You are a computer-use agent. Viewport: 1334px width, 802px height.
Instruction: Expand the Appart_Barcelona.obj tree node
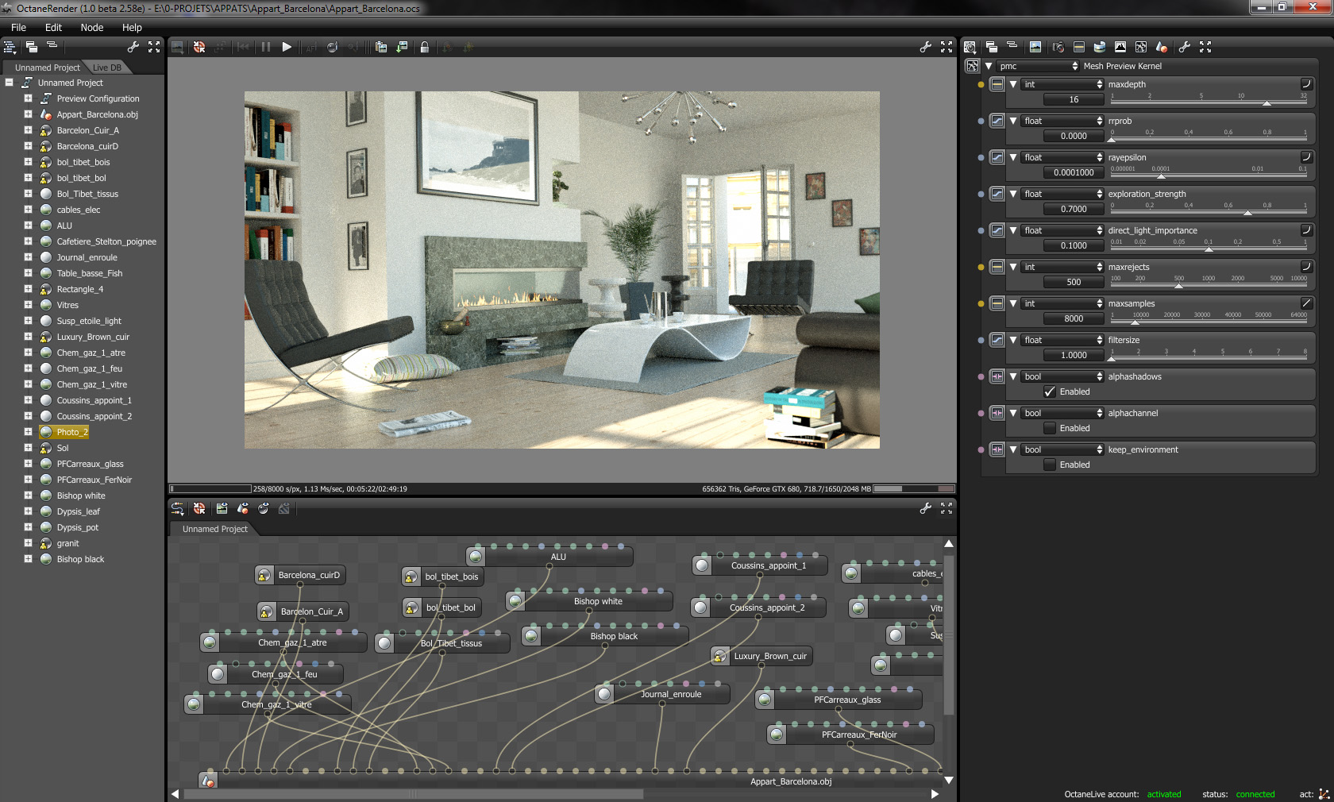click(x=28, y=114)
